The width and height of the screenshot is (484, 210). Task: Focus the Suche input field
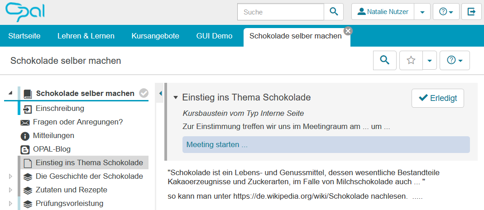tap(281, 12)
